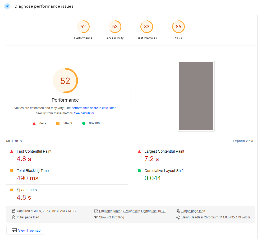Open the See calculator link
Viewport: 262px width, 239px height.
(x=84, y=113)
